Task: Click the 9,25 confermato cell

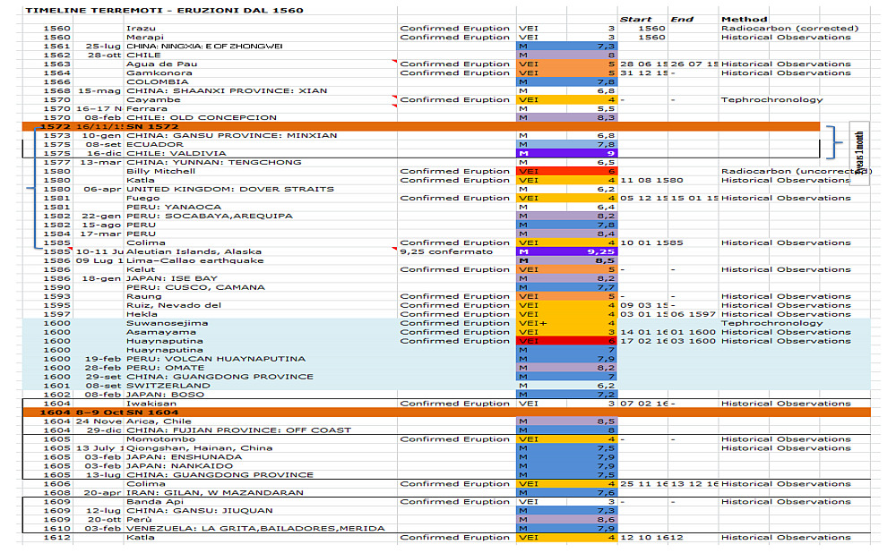Action: coord(445,251)
